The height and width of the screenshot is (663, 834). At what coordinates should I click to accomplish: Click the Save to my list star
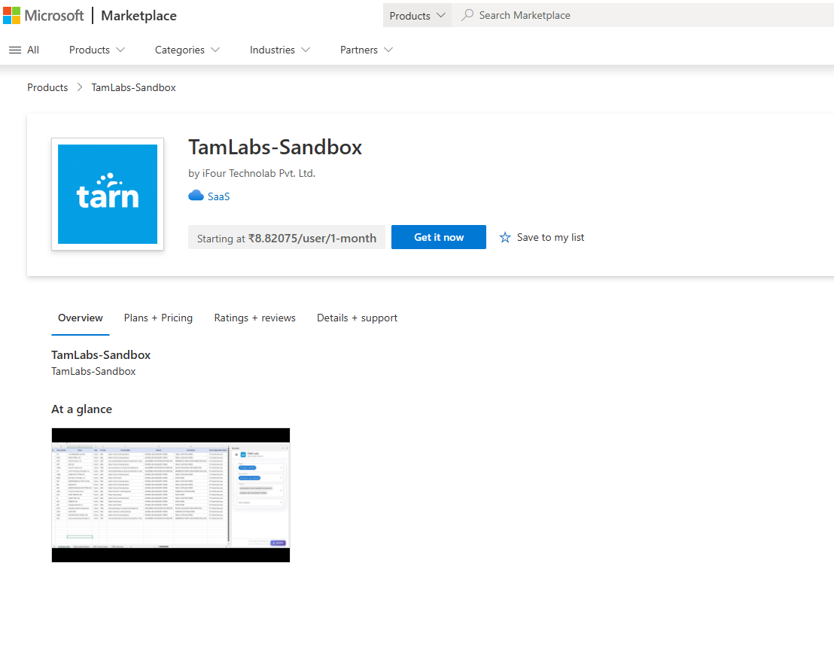click(505, 238)
